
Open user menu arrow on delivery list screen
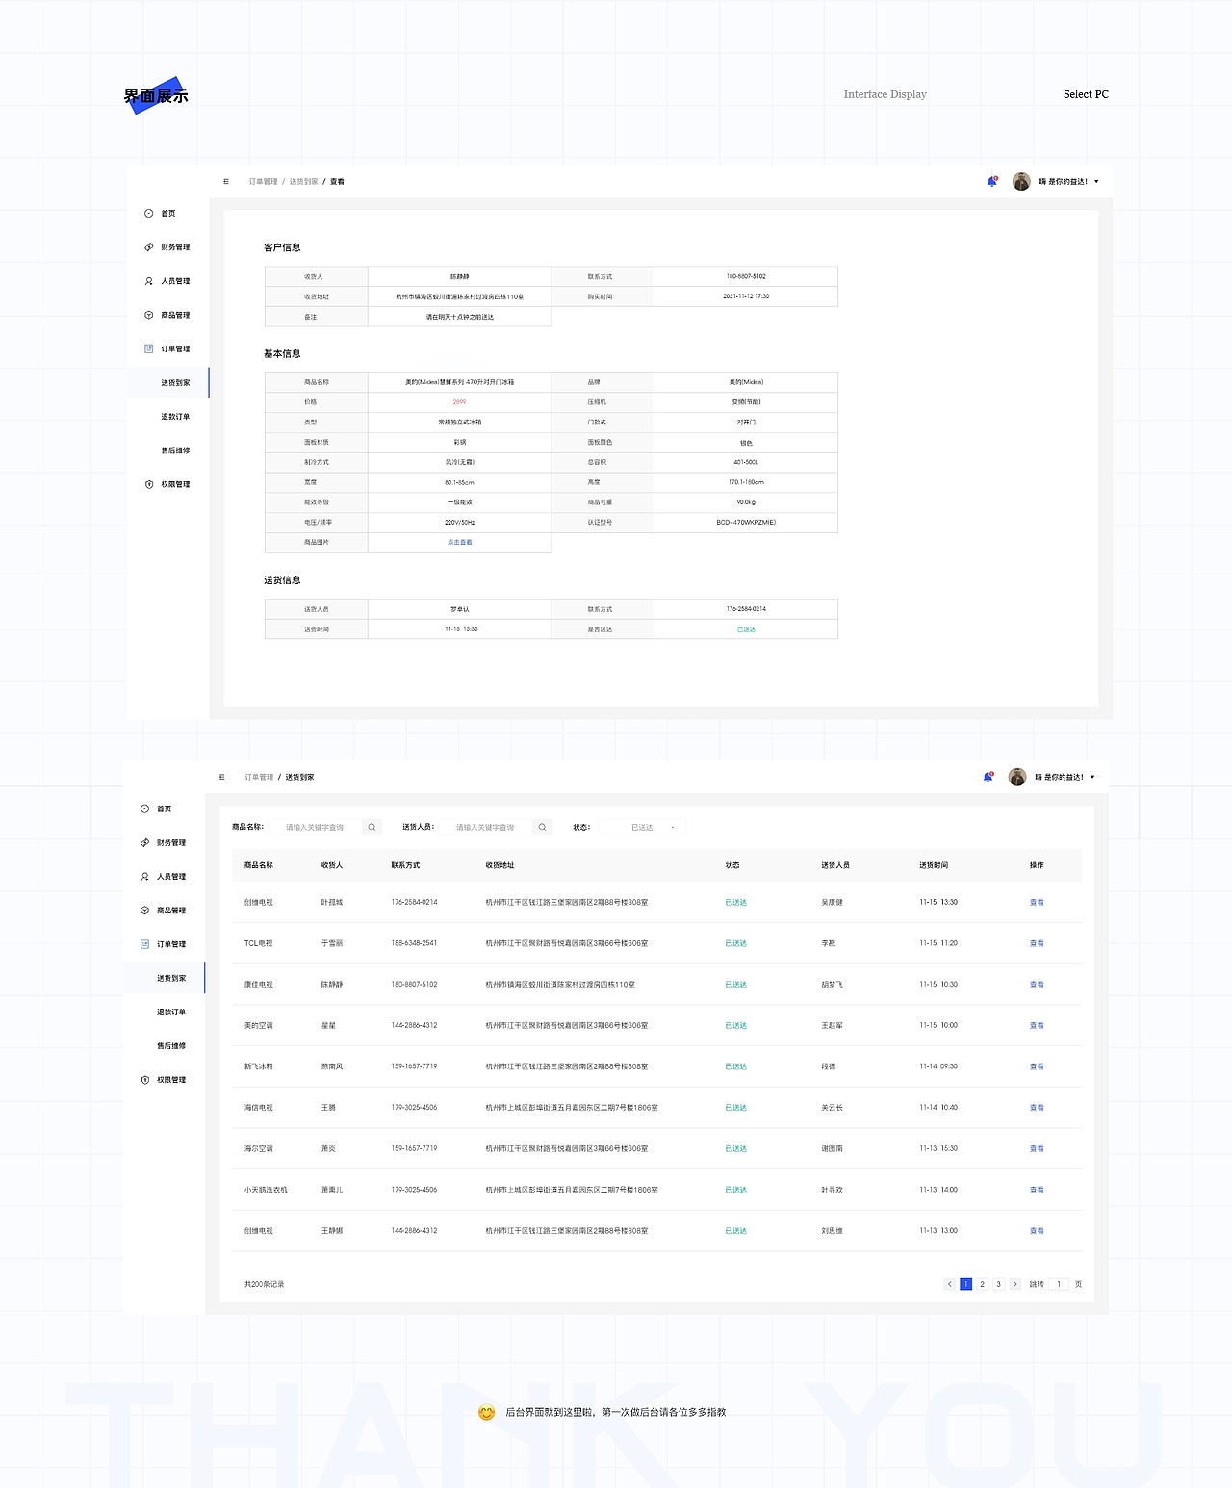(x=1092, y=777)
